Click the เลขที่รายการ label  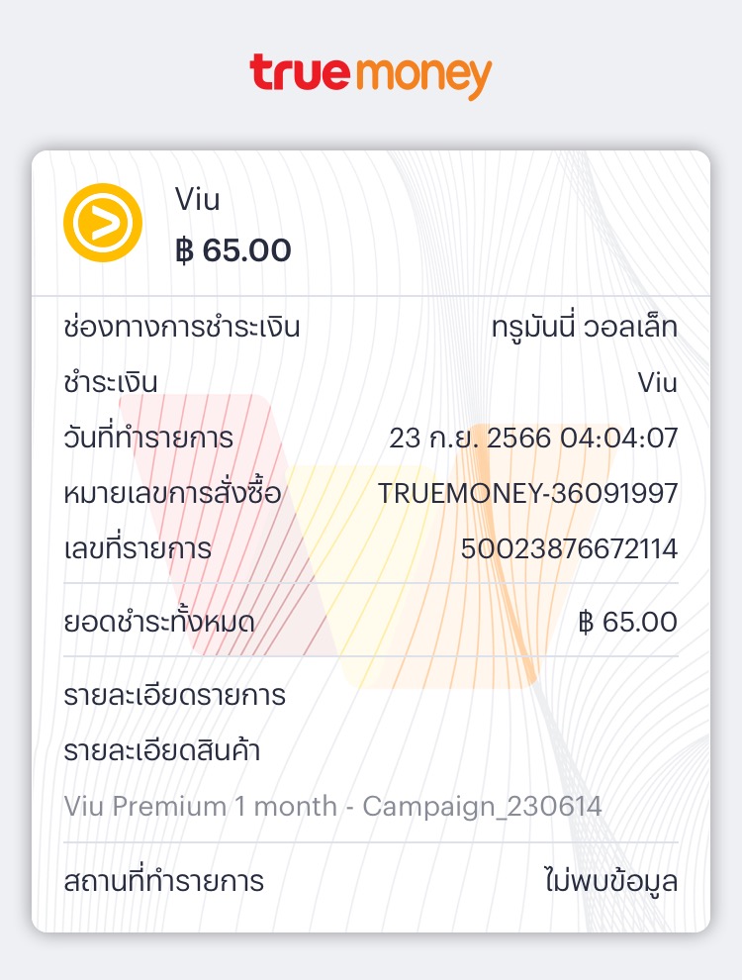[x=137, y=548]
